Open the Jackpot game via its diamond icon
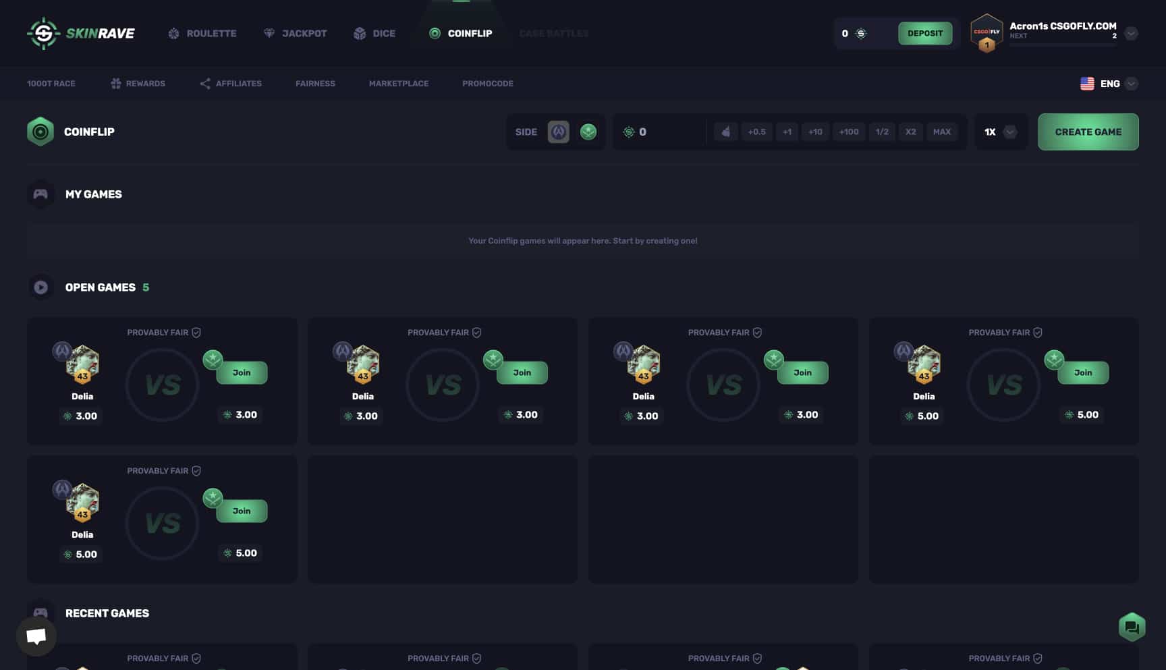Viewport: 1166px width, 670px height. pos(269,32)
